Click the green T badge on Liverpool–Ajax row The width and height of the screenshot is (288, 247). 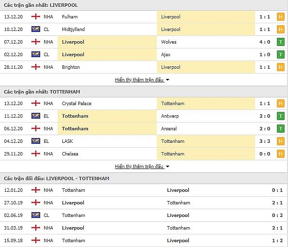280,55
